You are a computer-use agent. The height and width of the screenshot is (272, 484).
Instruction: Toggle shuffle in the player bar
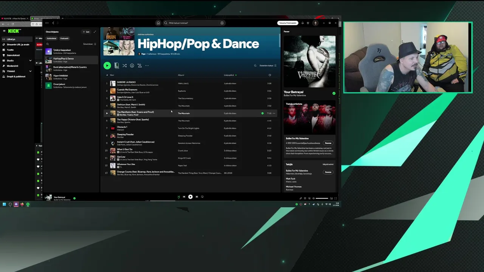[178, 196]
